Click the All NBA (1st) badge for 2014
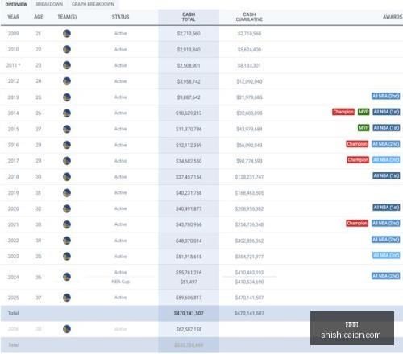This screenshot has height=354, width=403. click(386, 112)
